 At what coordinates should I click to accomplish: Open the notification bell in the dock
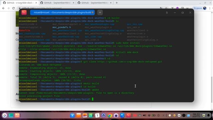[209, 116]
